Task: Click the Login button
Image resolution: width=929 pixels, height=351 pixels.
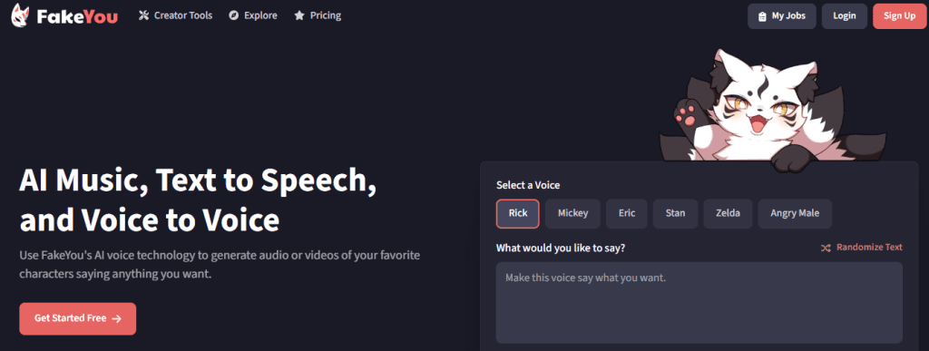Action: pyautogui.click(x=845, y=16)
